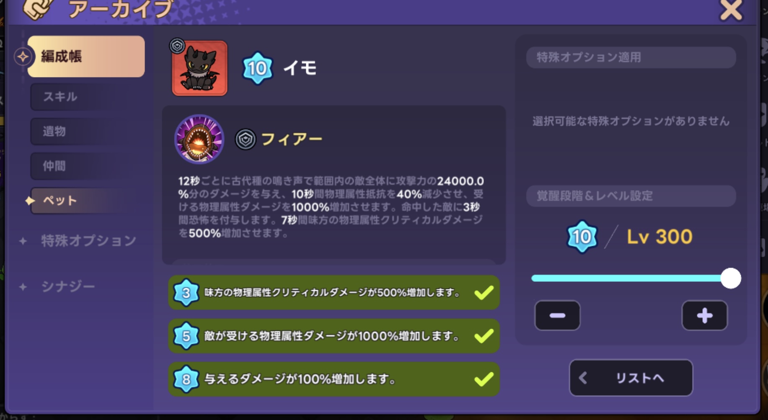The width and height of the screenshot is (768, 420).
Task: Click the level slider handle
Action: [731, 278]
